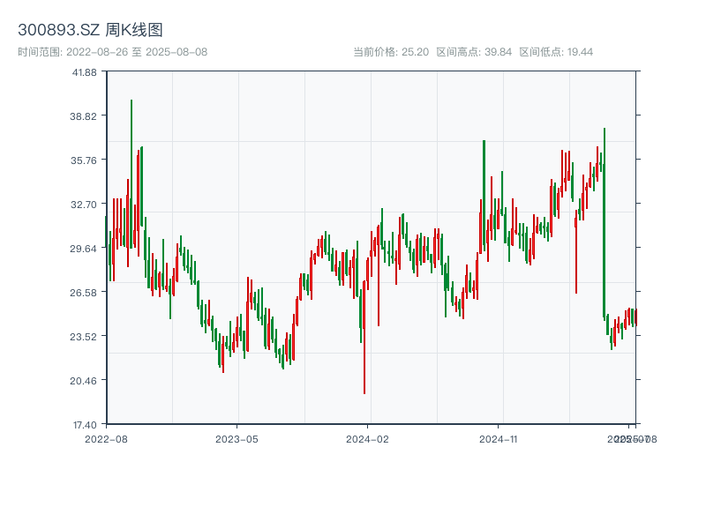706x529 pixels.
Task: Click the y-axis label 38.82
Action: 83,116
